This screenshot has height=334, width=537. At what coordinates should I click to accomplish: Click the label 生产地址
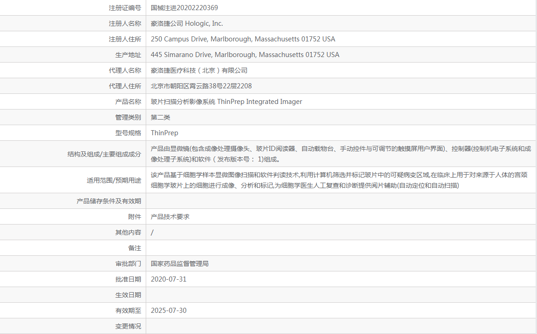point(128,55)
